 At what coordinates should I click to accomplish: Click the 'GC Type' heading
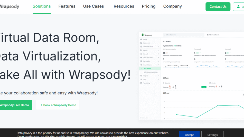coord(166,78)
